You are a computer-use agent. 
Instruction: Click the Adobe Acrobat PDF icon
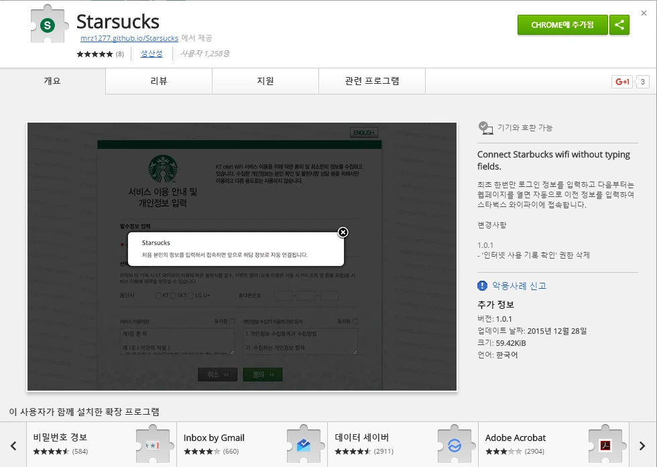point(605,445)
